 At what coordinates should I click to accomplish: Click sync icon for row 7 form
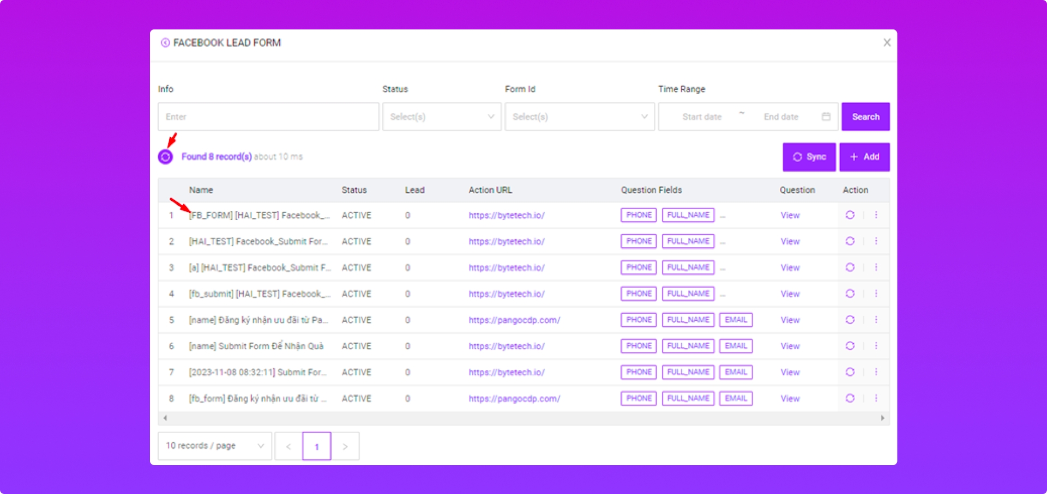850,372
